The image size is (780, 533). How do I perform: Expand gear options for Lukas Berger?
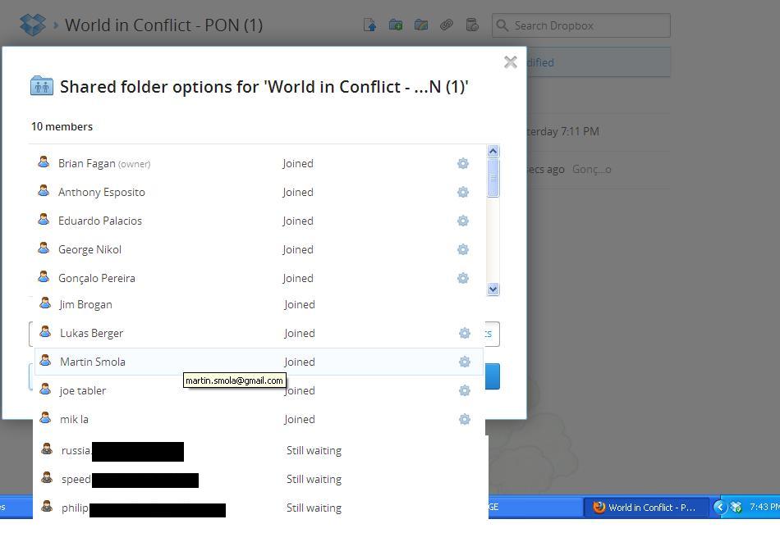[x=465, y=333]
